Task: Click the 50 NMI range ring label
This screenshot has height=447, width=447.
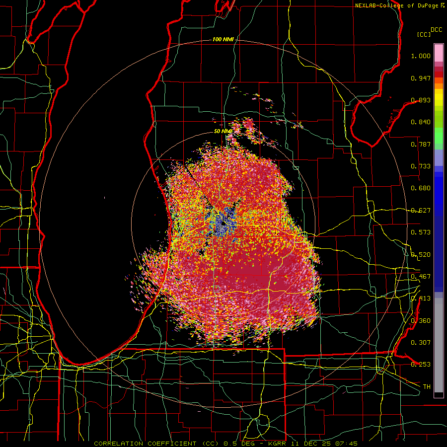Action: tap(223, 131)
